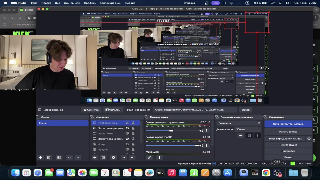Viewport: 320px width, 180px height.
Task: Open the Профиль menu
Action: point(90,3)
